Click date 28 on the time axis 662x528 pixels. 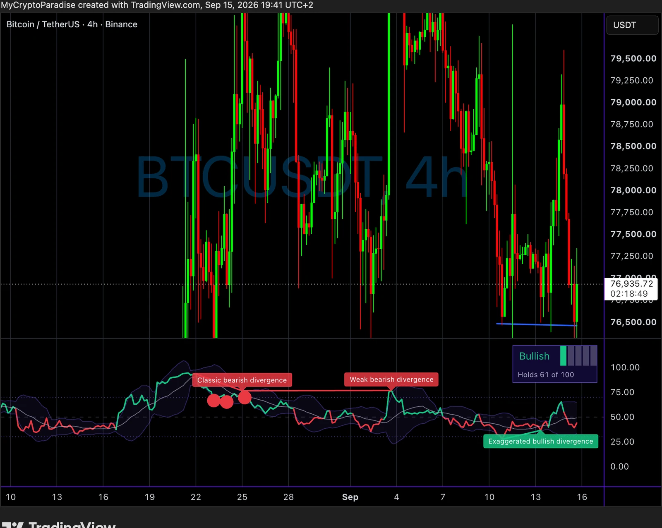(288, 497)
